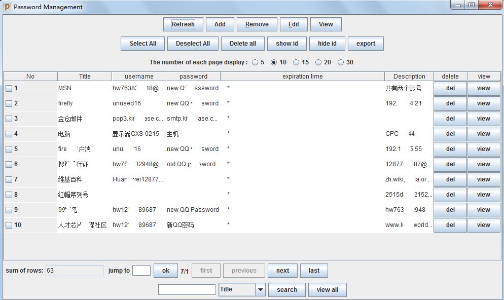Choose 5 rows per page radio button

[x=255, y=62]
